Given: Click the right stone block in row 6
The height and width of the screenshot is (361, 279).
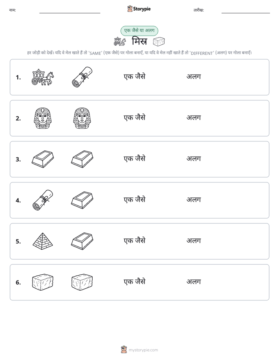Looking at the screenshot, I should (x=82, y=282).
